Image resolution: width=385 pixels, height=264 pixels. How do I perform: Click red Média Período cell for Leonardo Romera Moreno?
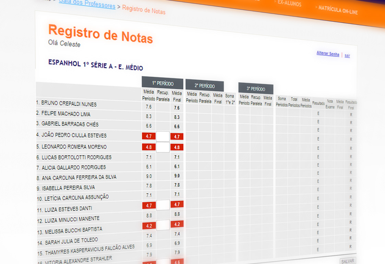149,147
